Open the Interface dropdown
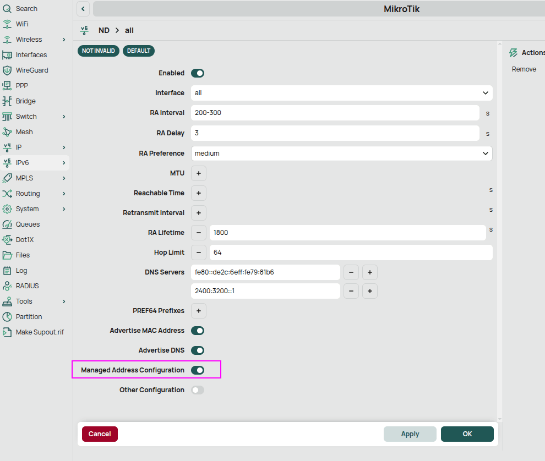This screenshot has height=461, width=545. (x=341, y=93)
